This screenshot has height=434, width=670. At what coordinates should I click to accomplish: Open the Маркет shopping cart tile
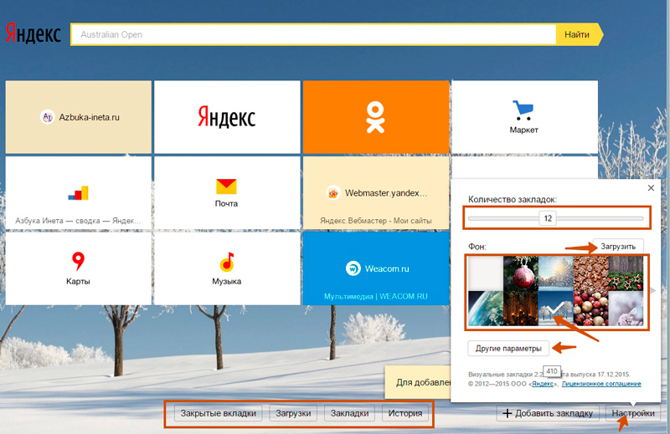click(525, 117)
